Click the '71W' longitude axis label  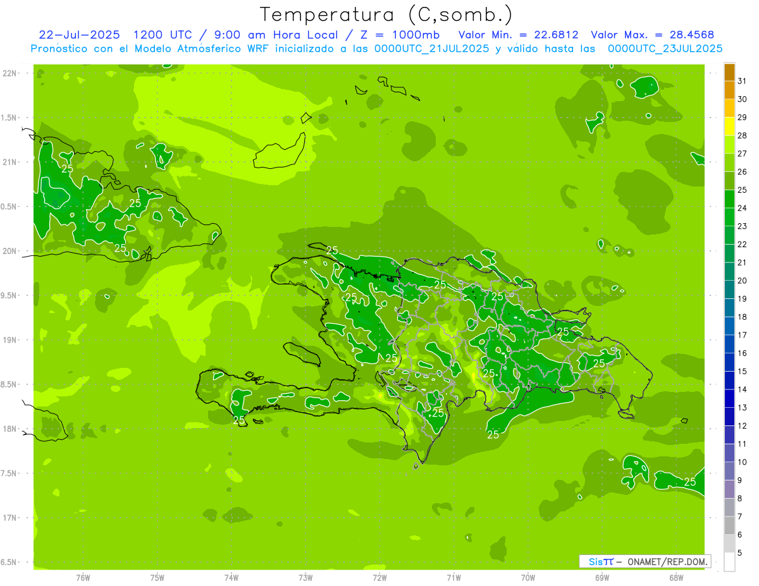pyautogui.click(x=454, y=577)
